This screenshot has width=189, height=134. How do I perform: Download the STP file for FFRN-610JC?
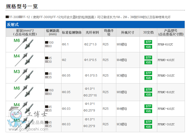(148, 42)
